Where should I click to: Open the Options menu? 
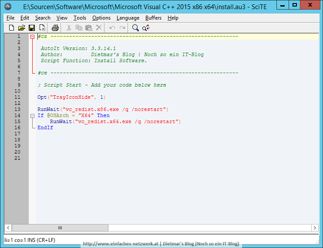click(x=101, y=18)
